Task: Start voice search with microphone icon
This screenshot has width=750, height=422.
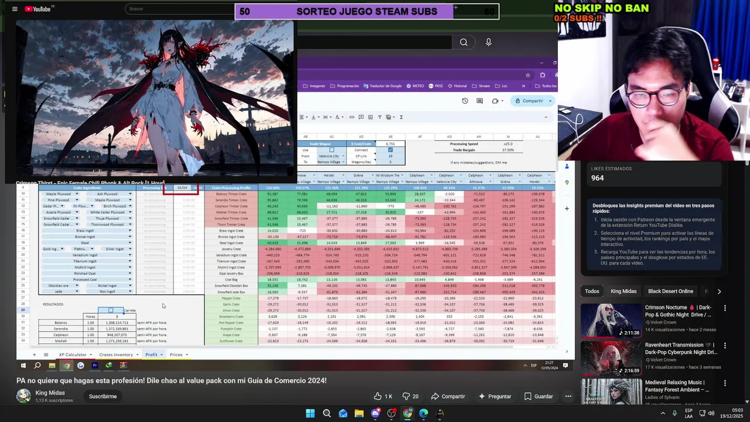Action: point(488,42)
